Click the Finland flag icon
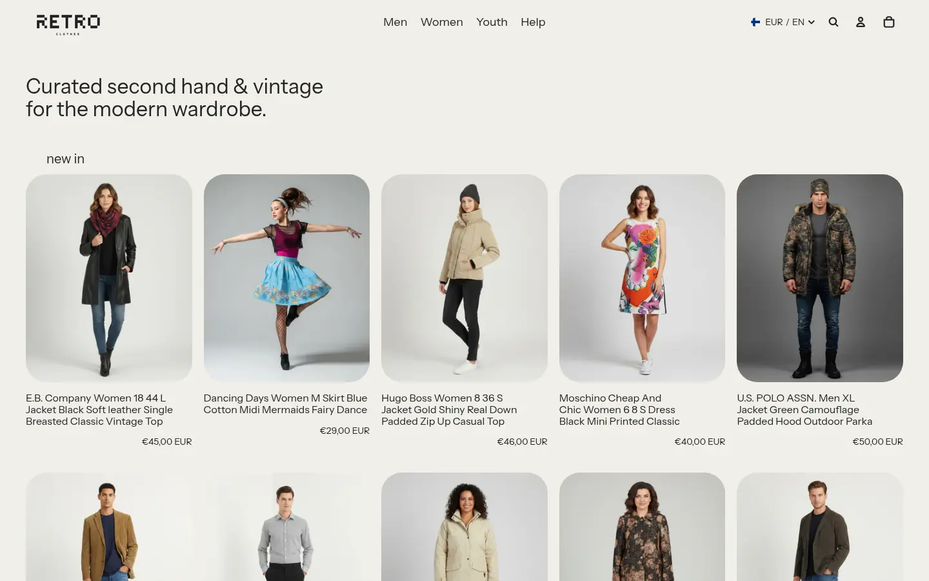 click(755, 22)
